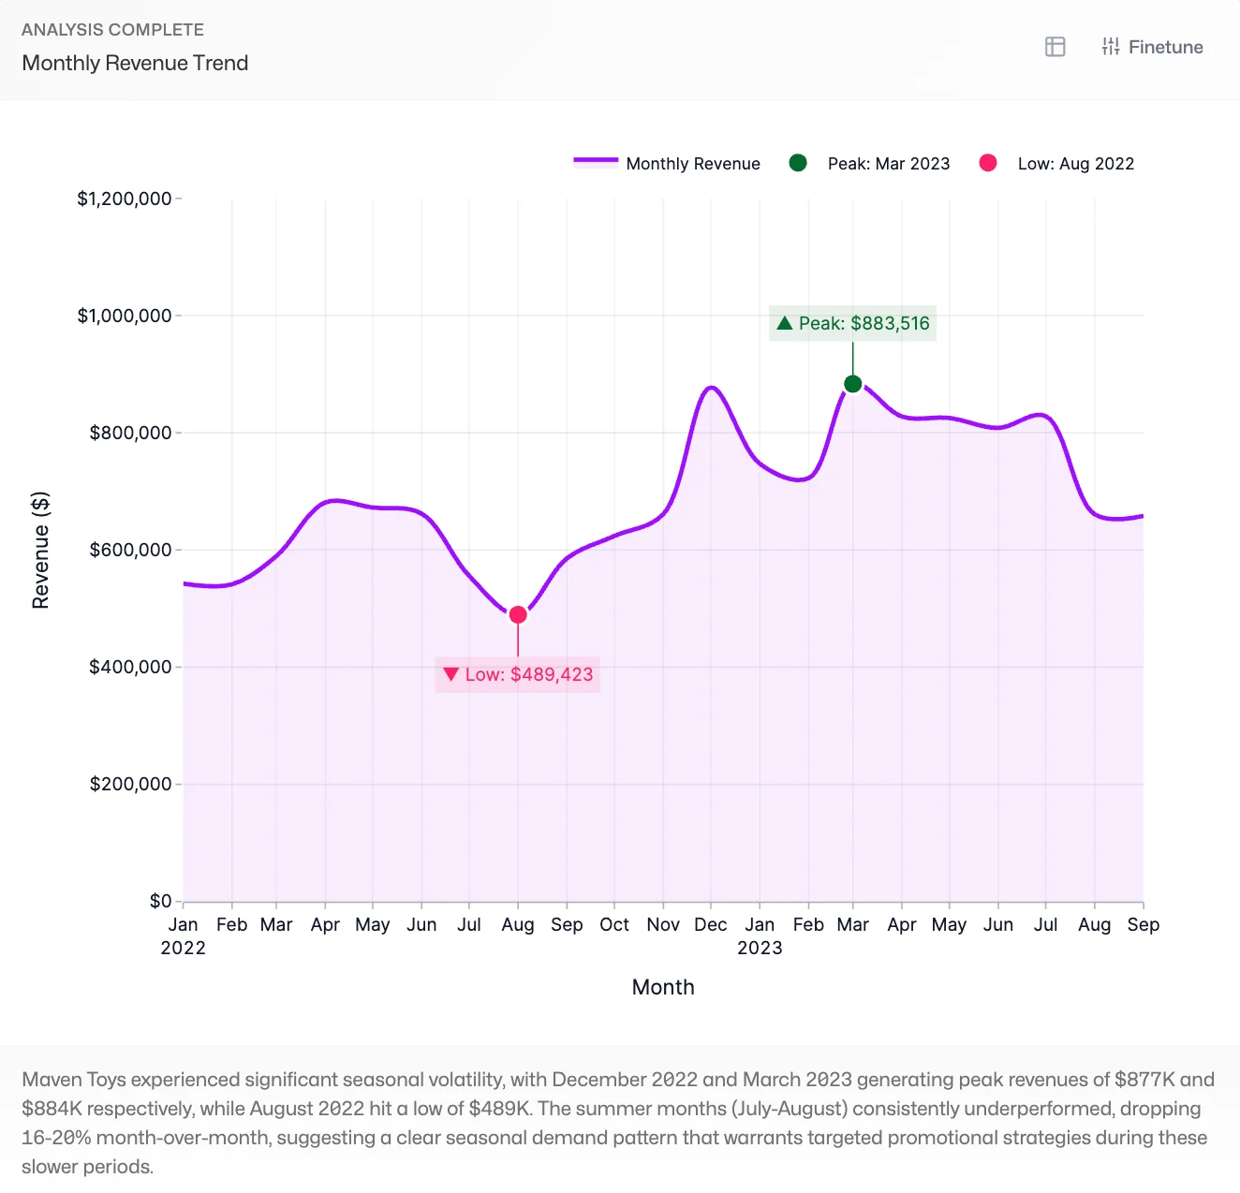The height and width of the screenshot is (1193, 1240).
Task: Toggle the Monthly Revenue series in the legend
Action: (692, 163)
